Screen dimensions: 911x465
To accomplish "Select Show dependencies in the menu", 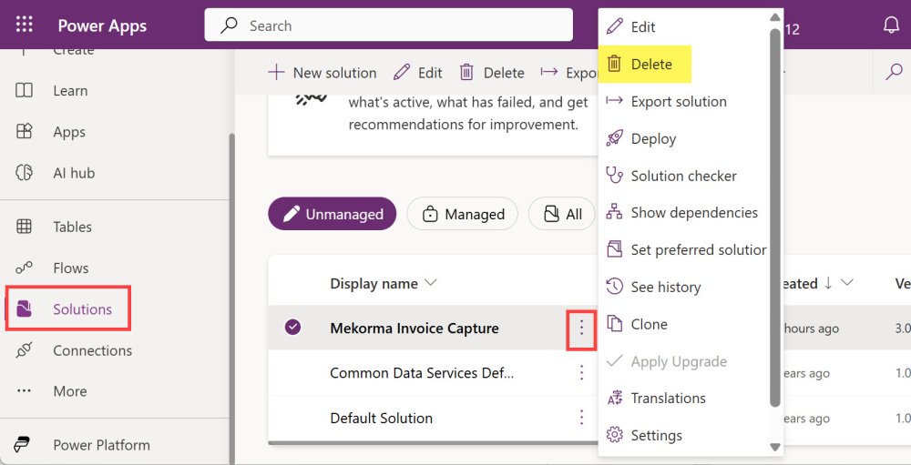I will [693, 213].
